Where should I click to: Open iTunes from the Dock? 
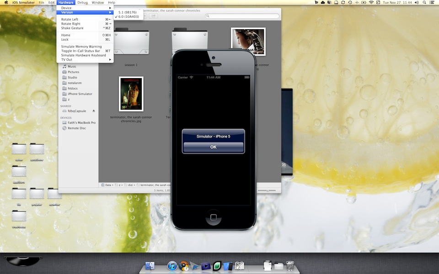click(172, 266)
